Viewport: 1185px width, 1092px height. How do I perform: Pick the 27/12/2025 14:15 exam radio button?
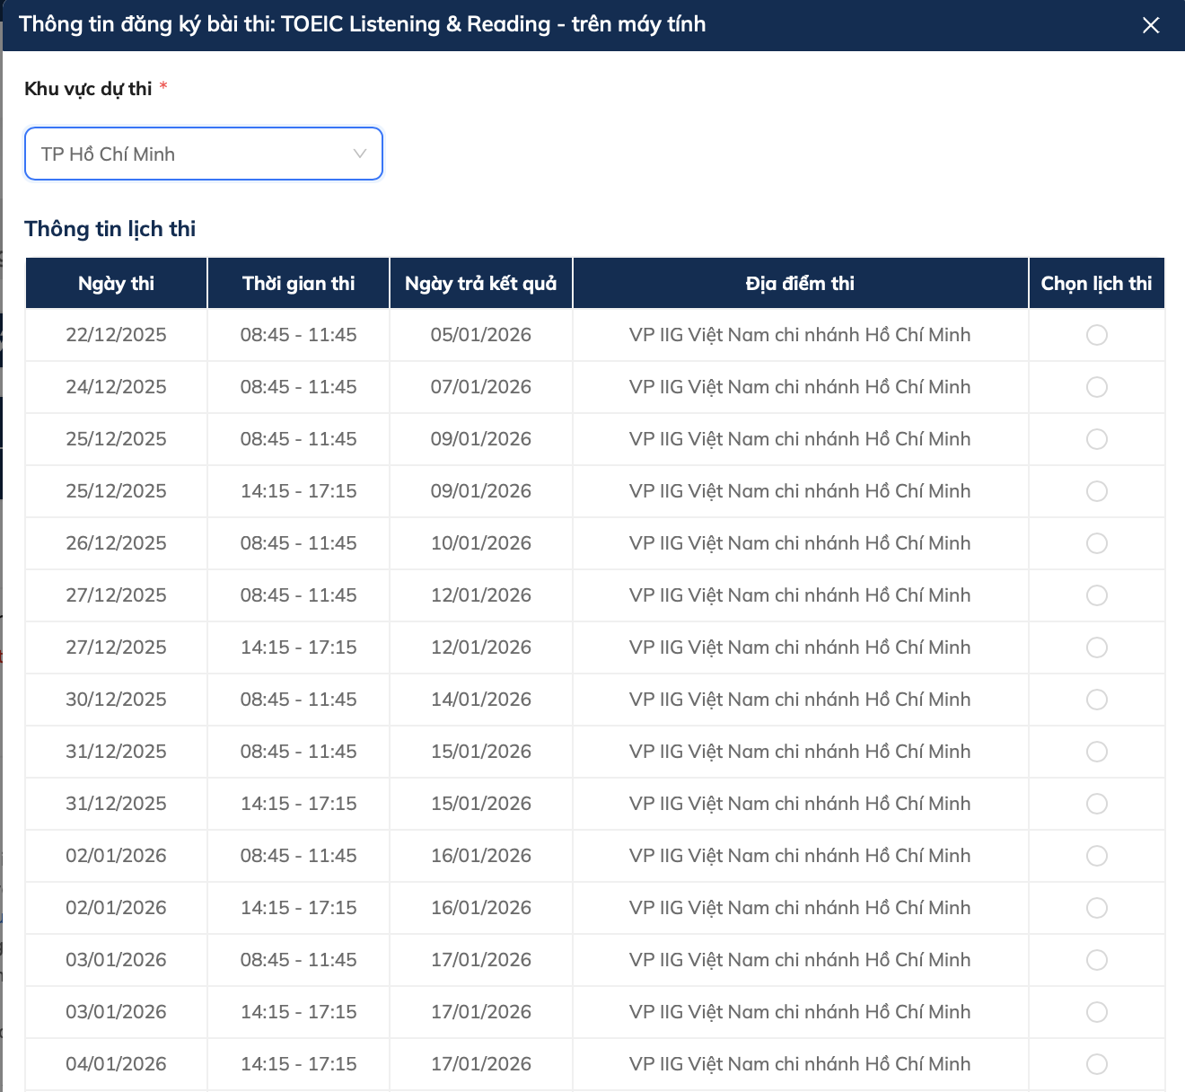[x=1096, y=647]
